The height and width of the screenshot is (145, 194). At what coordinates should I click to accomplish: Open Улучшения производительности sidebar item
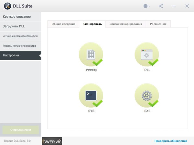tap(20, 36)
